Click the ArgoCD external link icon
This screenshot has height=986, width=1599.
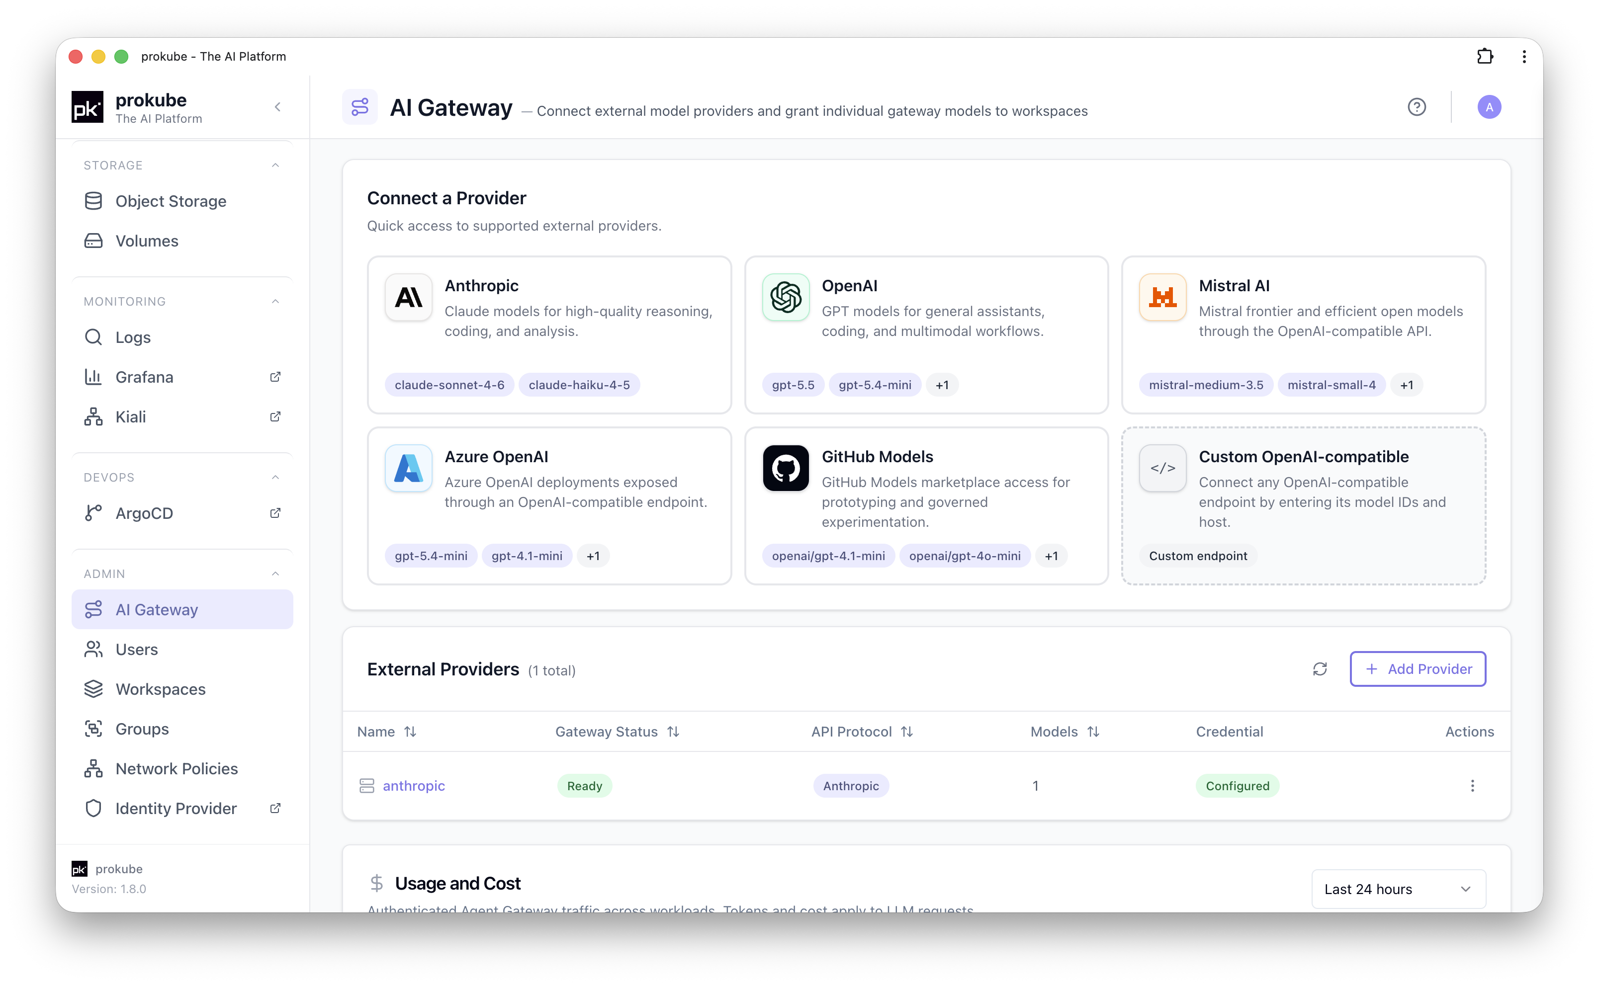click(275, 514)
